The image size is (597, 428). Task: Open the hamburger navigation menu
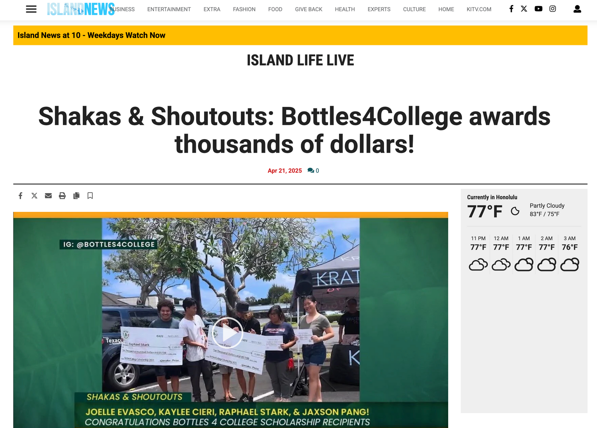pos(31,9)
